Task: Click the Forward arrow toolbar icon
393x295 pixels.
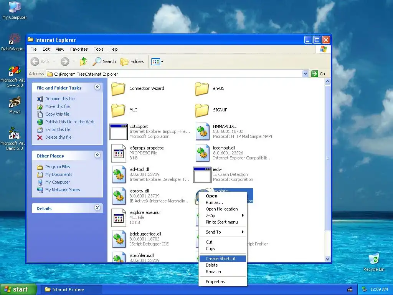Action: coord(65,61)
